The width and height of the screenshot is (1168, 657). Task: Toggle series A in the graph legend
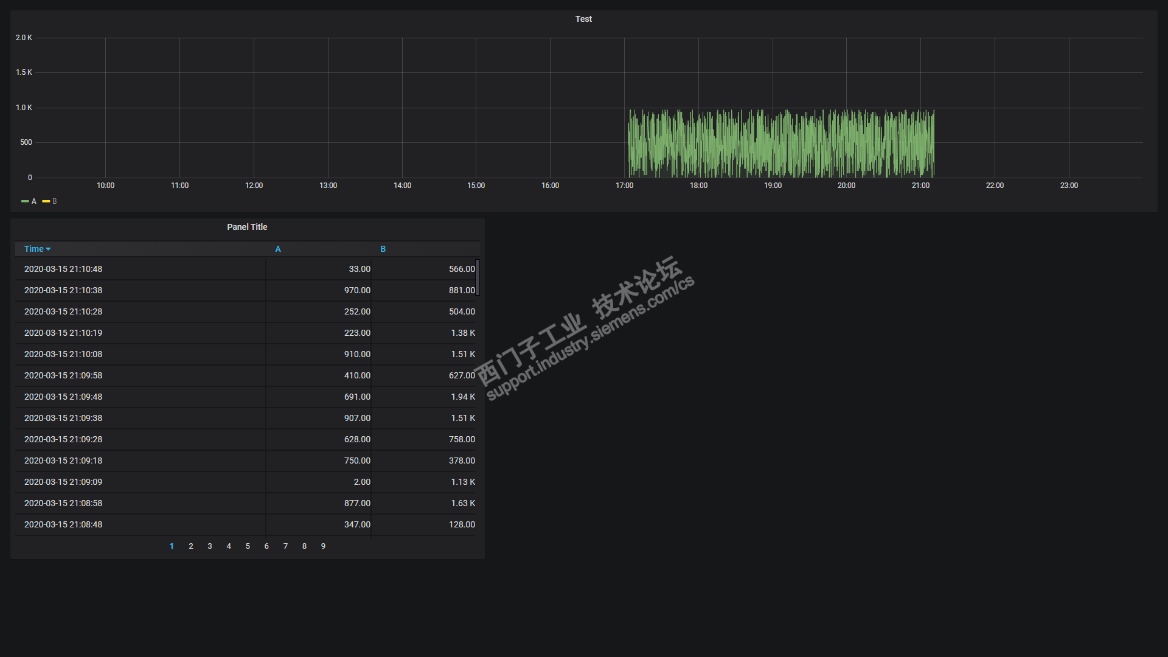33,201
